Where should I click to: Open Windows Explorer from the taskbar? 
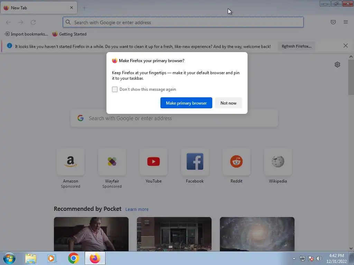pos(31,258)
